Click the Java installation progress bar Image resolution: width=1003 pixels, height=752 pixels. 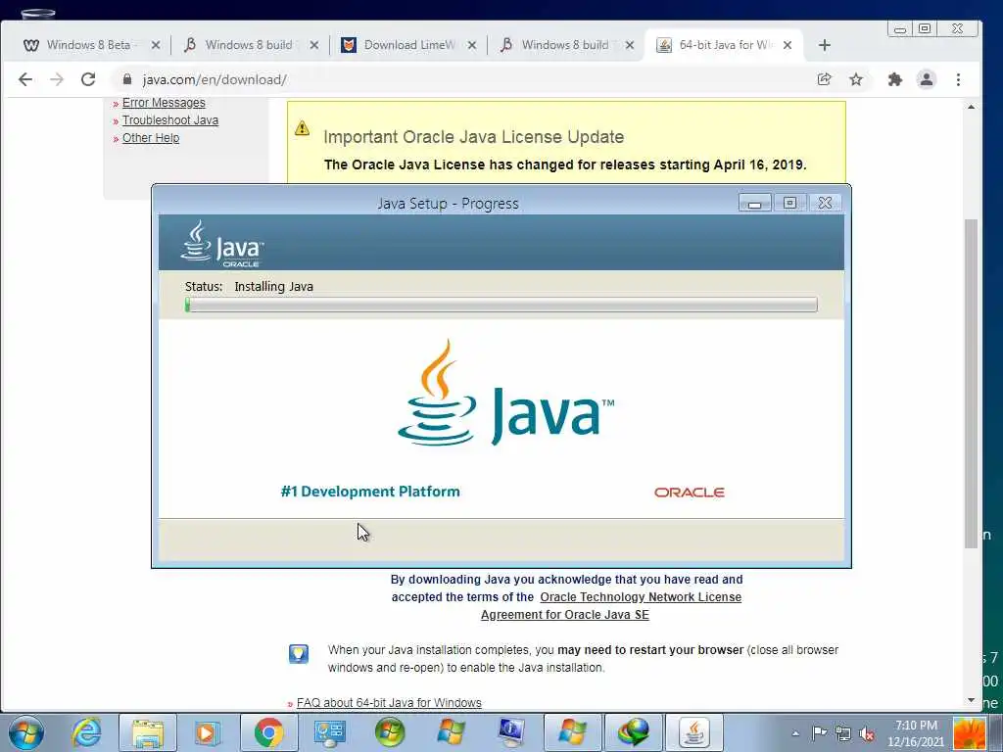pos(501,305)
